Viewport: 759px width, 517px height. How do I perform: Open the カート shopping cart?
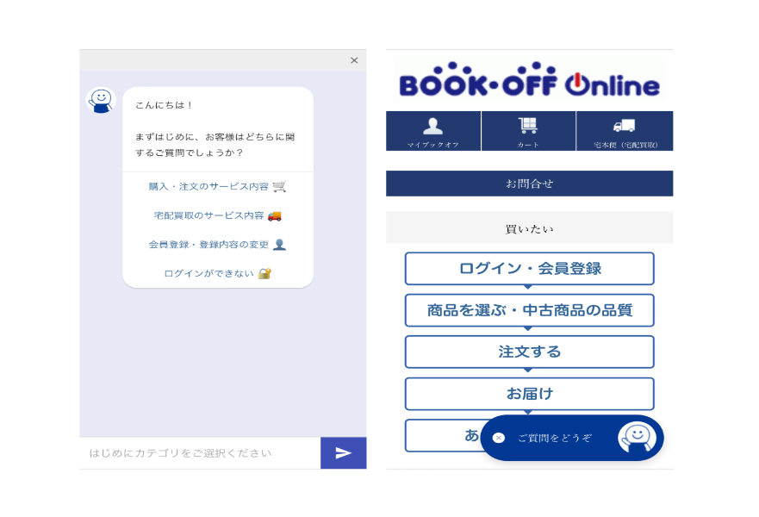pyautogui.click(x=528, y=131)
